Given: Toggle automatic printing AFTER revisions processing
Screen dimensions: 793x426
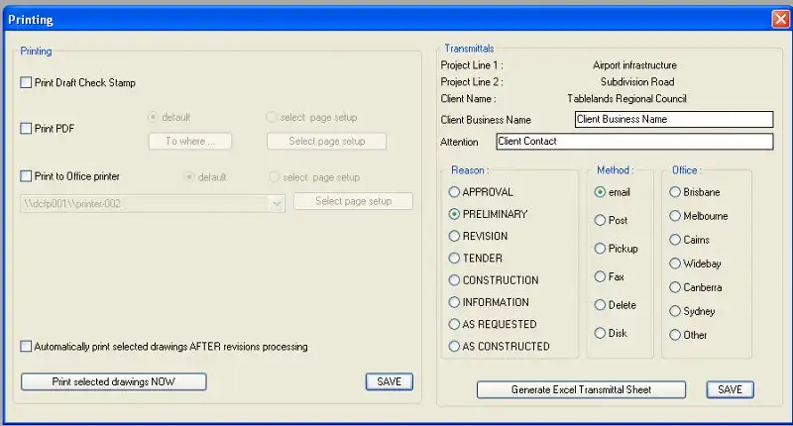Looking at the screenshot, I should pyautogui.click(x=26, y=346).
